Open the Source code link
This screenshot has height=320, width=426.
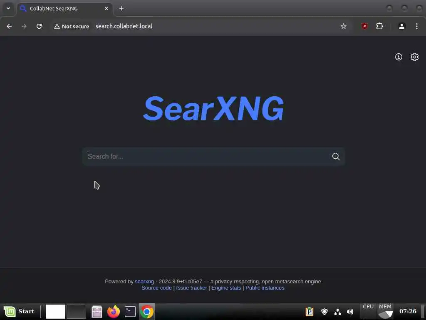coord(156,288)
